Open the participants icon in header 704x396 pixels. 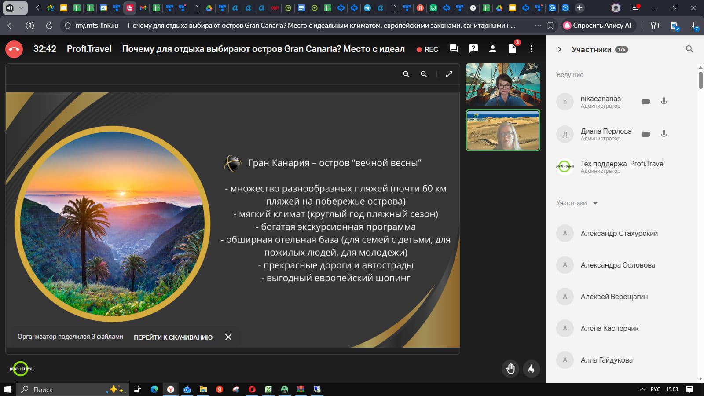click(493, 49)
